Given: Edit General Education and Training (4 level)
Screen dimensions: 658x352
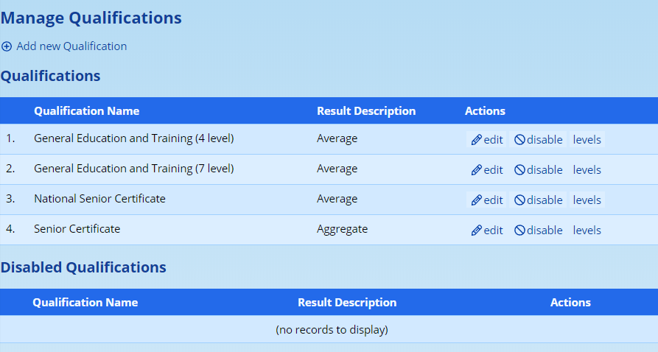Looking at the screenshot, I should coord(487,140).
